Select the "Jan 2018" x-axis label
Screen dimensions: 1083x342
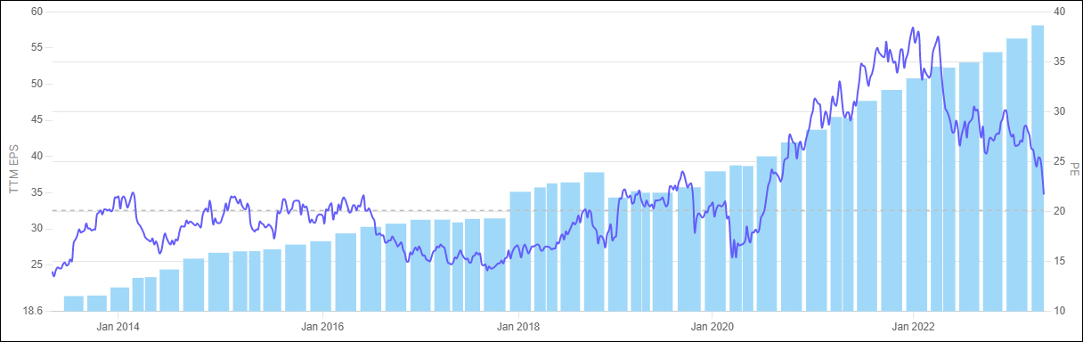(517, 327)
